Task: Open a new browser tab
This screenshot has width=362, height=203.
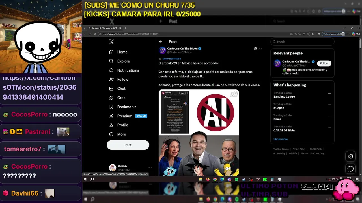Action: 125,28
